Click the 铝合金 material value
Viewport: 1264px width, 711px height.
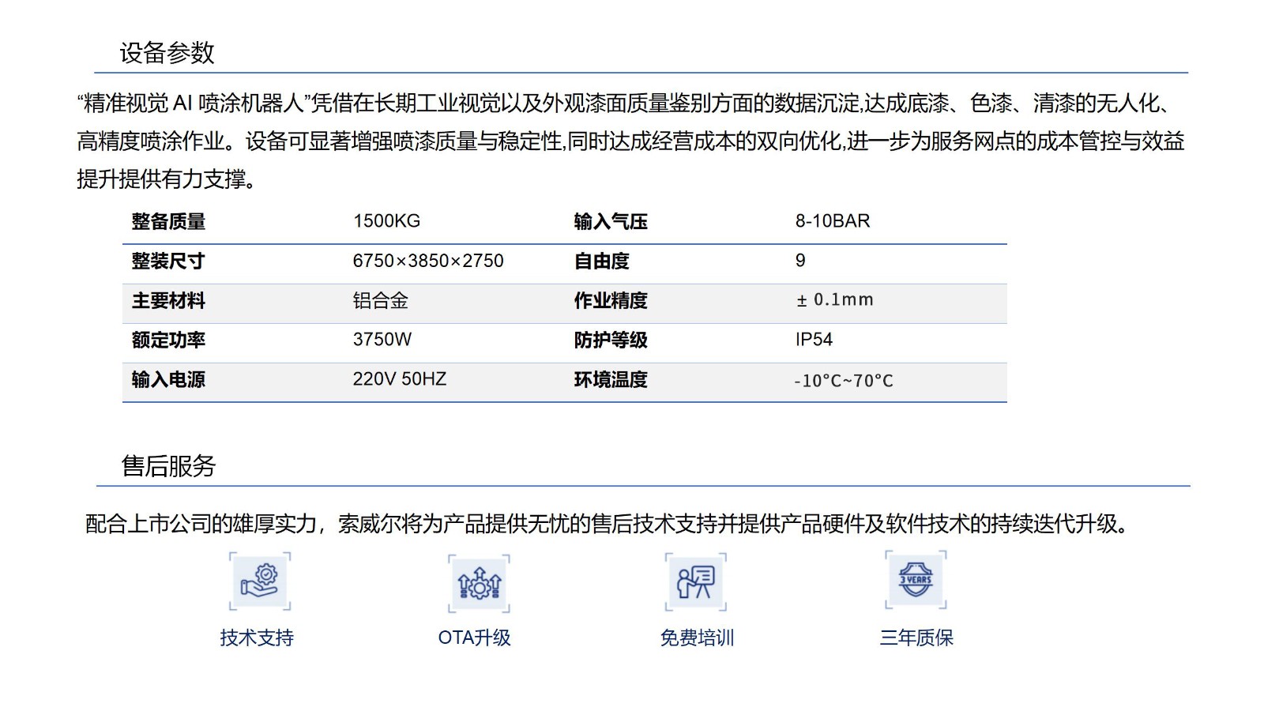[x=380, y=300]
